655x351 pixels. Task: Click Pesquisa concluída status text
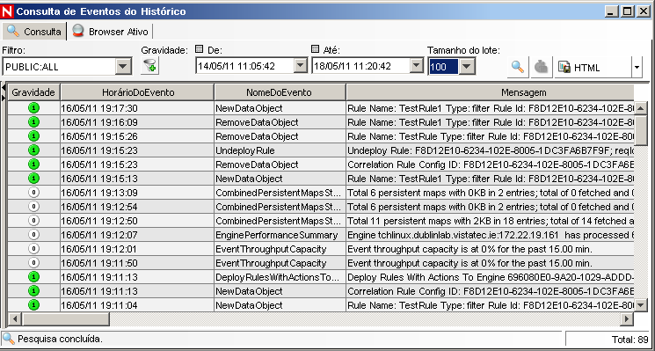(x=60, y=339)
